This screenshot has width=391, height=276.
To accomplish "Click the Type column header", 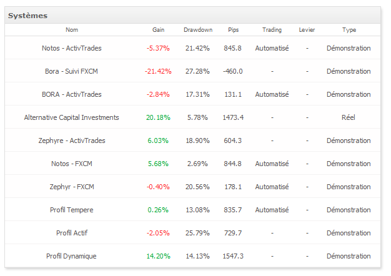I will coord(349,30).
